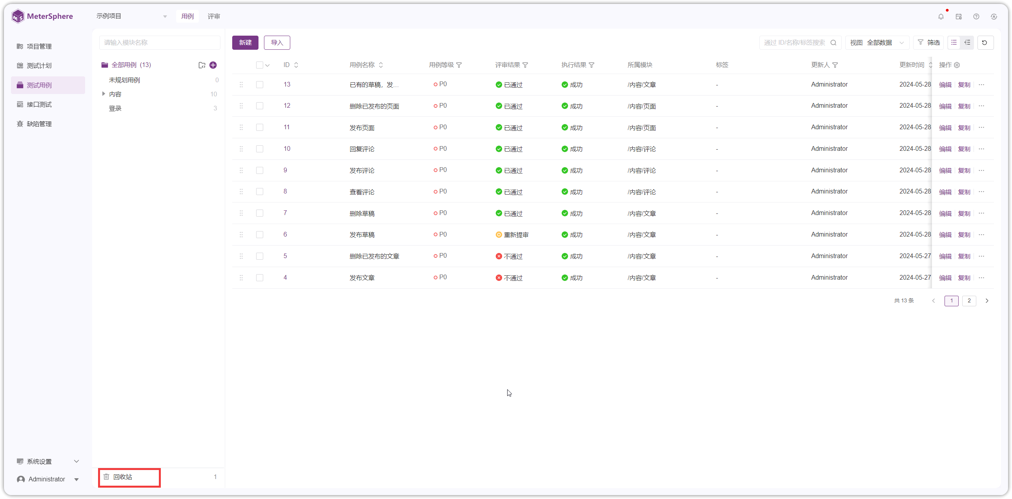The width and height of the screenshot is (1012, 499).
Task: Open the task center icon
Action: 959,16
